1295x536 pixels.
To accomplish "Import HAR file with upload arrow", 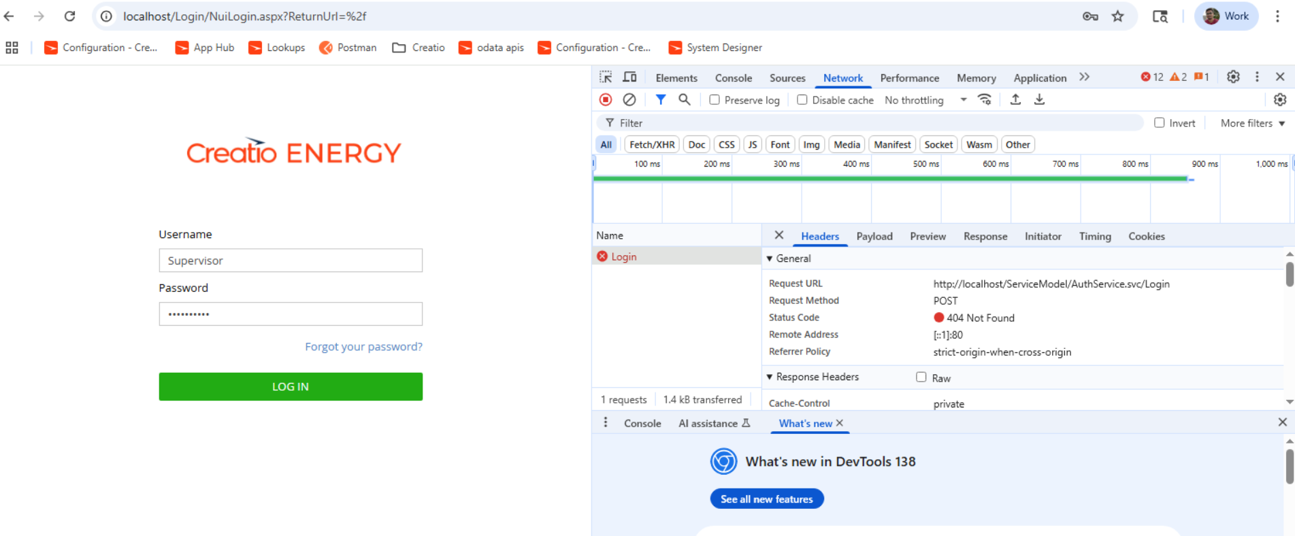I will pos(1015,100).
